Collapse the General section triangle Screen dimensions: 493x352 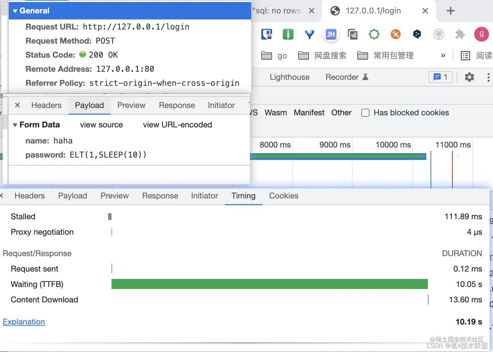tap(15, 11)
